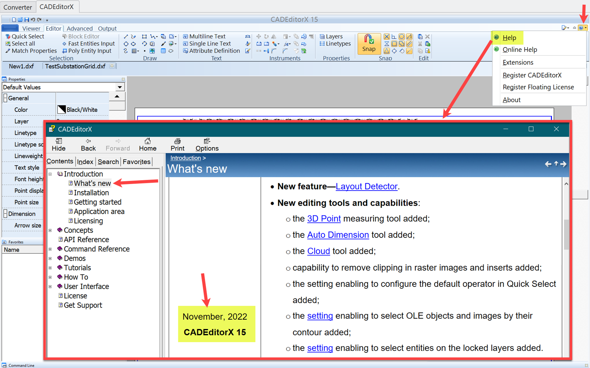Follow the Cloud tool link

pos(318,251)
